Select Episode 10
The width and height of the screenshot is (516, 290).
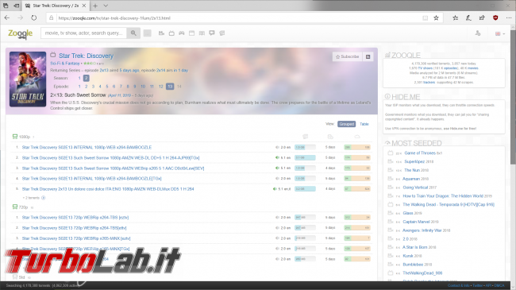(x=143, y=87)
